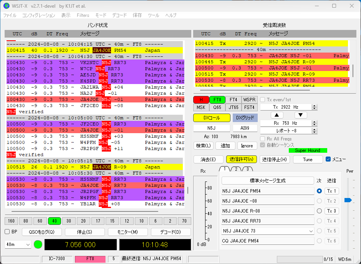Click the レポート -8 spinner arrows

315,131
